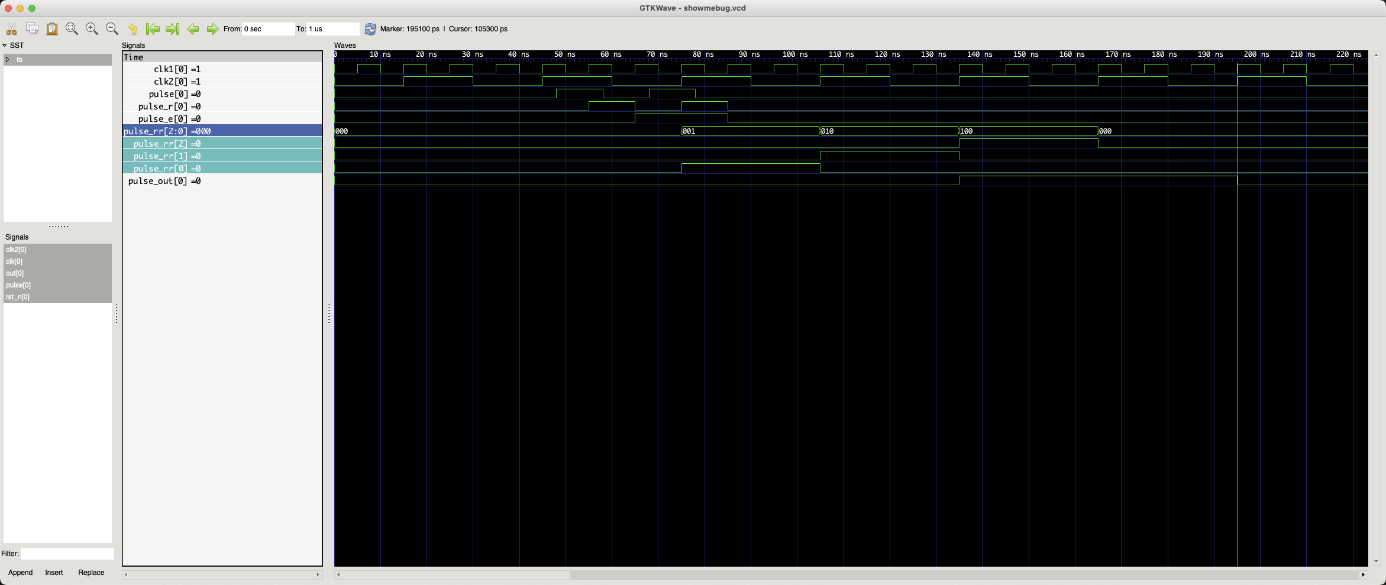
Task: Click the waves vertical scrollbar up arrow
Action: [1376, 55]
